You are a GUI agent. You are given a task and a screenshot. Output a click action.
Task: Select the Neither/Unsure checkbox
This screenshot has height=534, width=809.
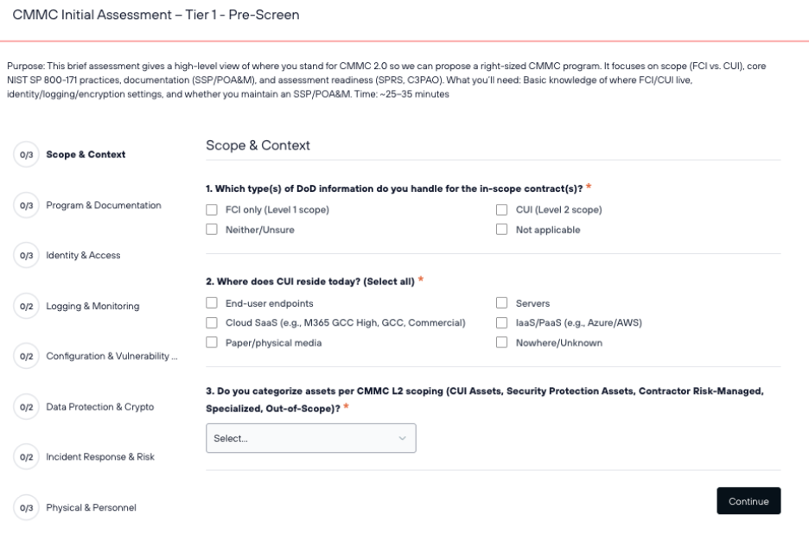(210, 230)
